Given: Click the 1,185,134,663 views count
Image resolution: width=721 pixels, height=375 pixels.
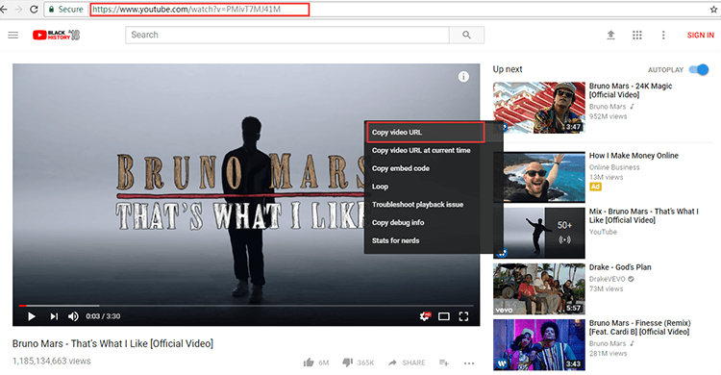Looking at the screenshot, I should 52,362.
